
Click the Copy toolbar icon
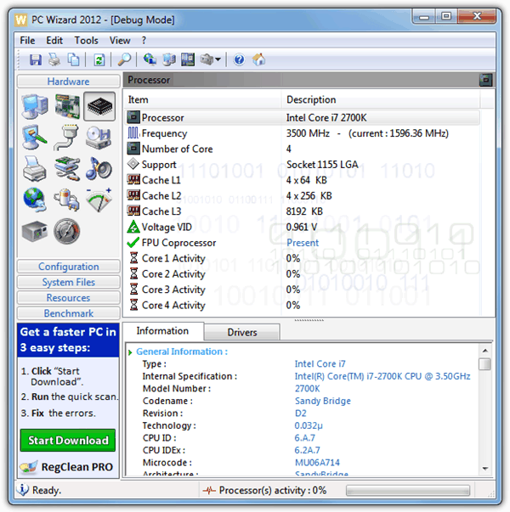[x=73, y=59]
